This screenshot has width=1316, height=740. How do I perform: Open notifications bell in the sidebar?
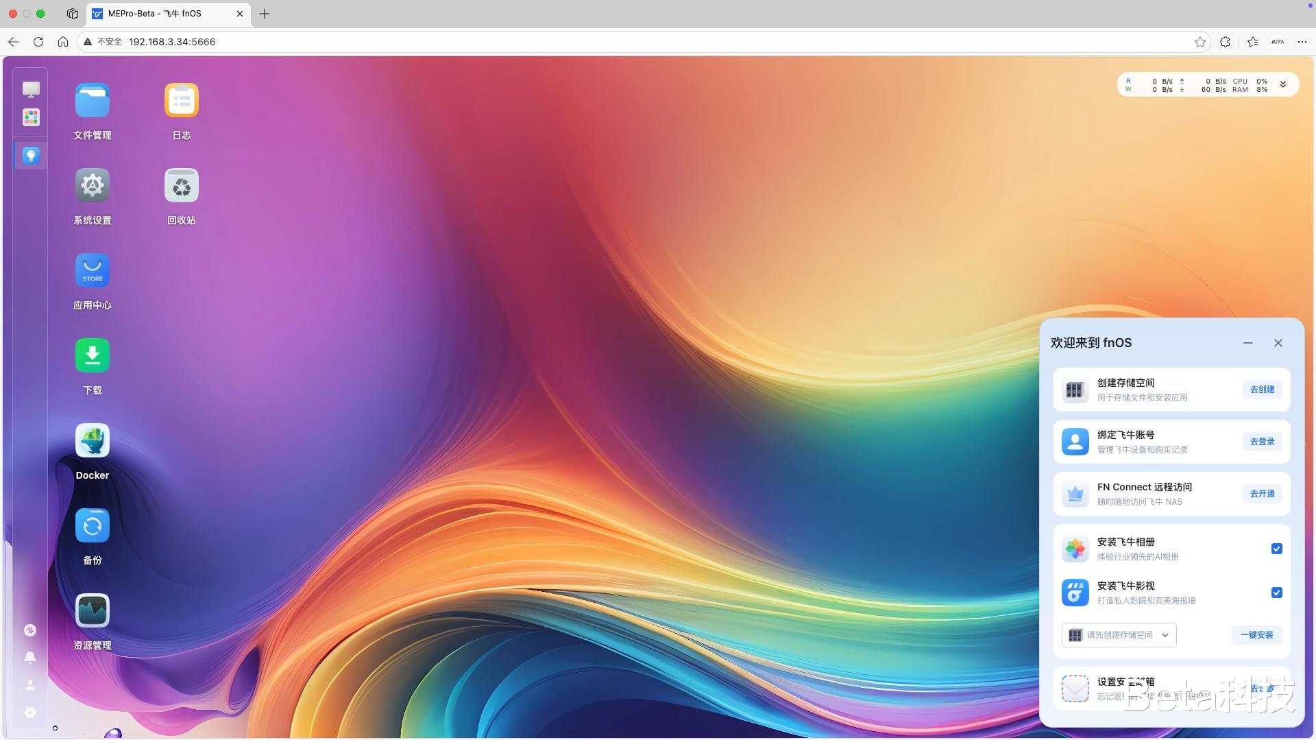30,658
